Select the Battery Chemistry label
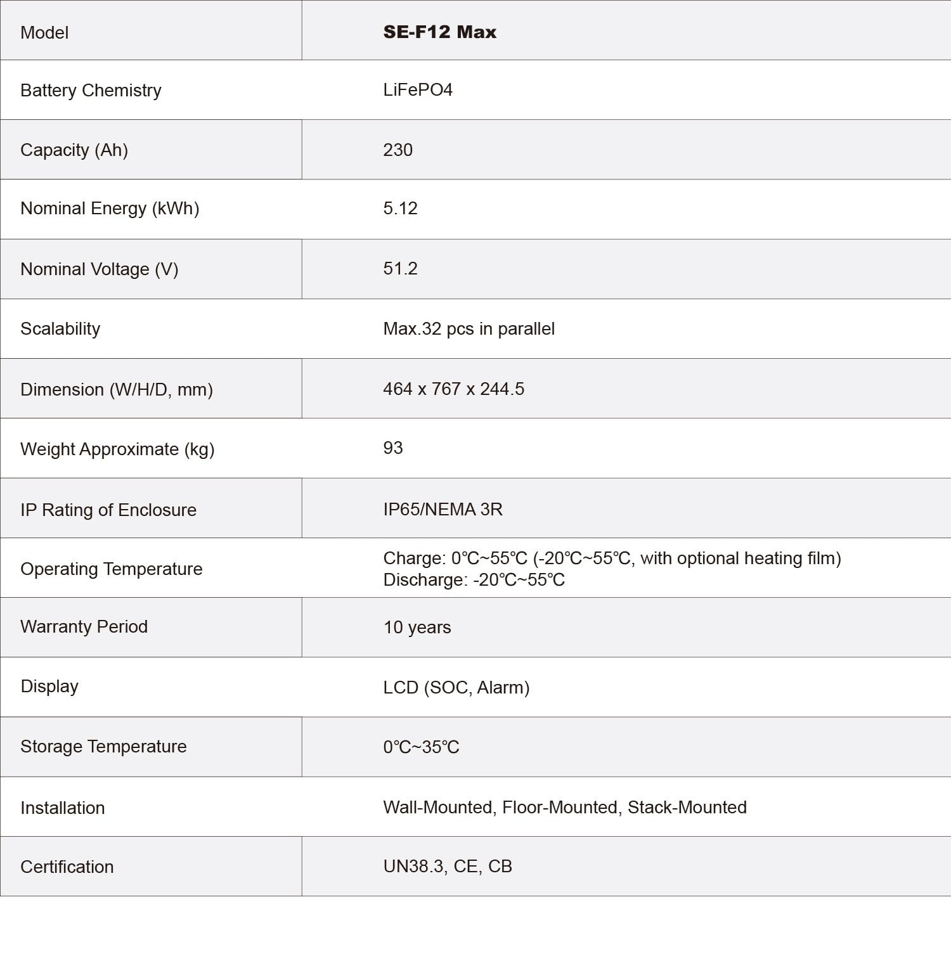The width and height of the screenshot is (951, 961). 91,91
